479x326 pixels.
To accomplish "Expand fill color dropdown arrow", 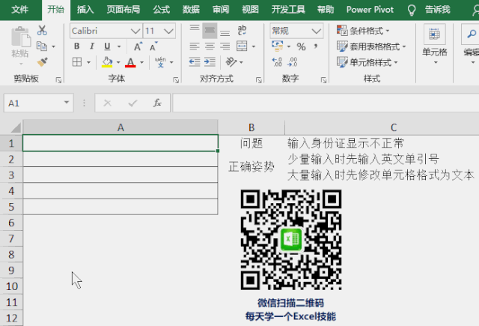I will point(118,62).
